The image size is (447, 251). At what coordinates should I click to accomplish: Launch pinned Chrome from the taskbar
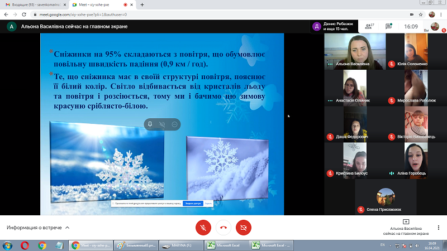coord(42,245)
